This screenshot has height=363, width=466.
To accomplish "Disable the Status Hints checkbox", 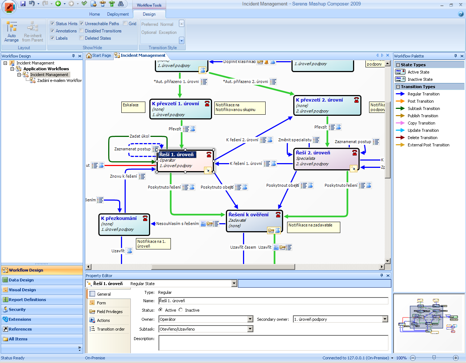I will tap(52, 23).
